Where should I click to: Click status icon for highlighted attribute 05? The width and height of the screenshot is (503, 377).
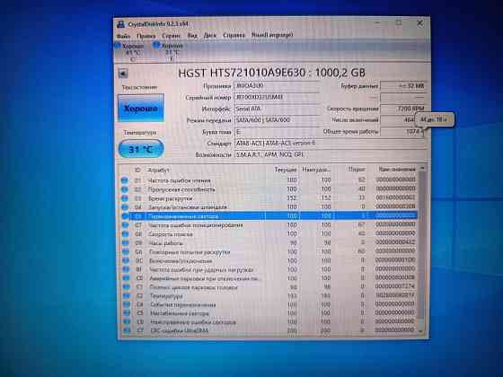click(x=125, y=216)
